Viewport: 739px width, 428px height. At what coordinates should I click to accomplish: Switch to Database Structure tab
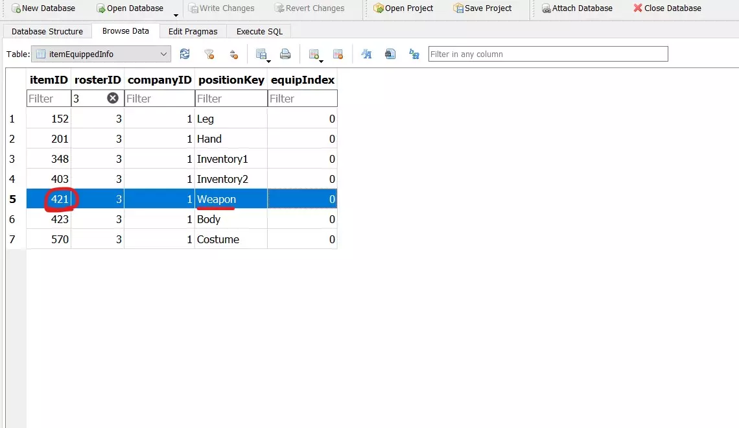point(47,31)
